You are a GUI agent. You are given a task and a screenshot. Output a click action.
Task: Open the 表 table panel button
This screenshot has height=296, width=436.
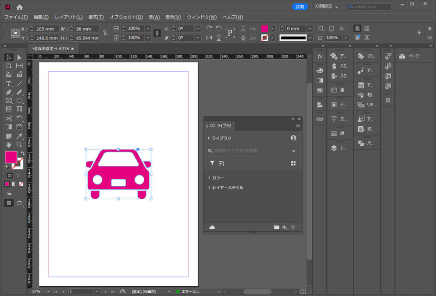338,90
